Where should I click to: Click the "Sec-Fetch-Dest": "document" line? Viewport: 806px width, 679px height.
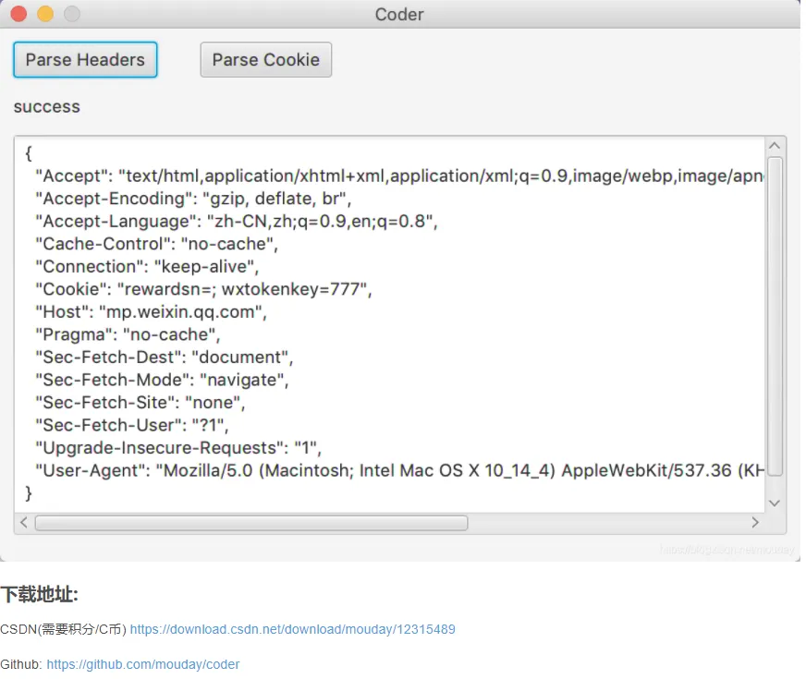(x=164, y=357)
